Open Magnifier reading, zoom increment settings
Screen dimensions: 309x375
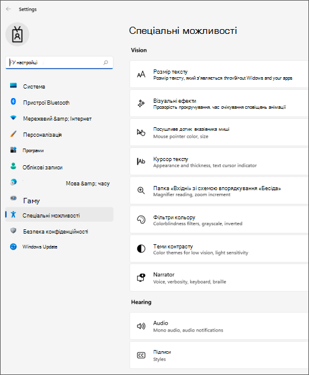(219, 190)
